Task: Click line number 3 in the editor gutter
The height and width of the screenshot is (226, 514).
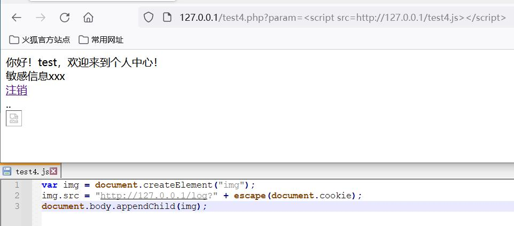Action: pyautogui.click(x=17, y=206)
